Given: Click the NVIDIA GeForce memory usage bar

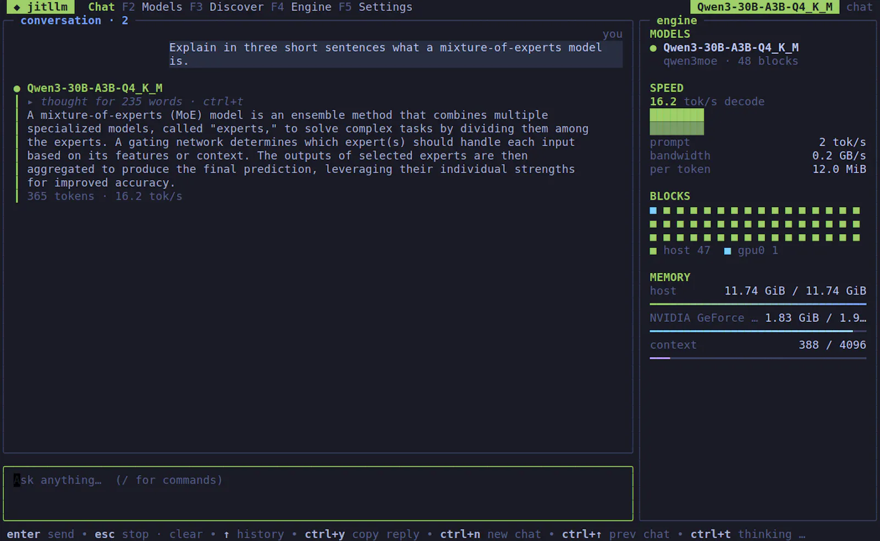Looking at the screenshot, I should (x=758, y=331).
